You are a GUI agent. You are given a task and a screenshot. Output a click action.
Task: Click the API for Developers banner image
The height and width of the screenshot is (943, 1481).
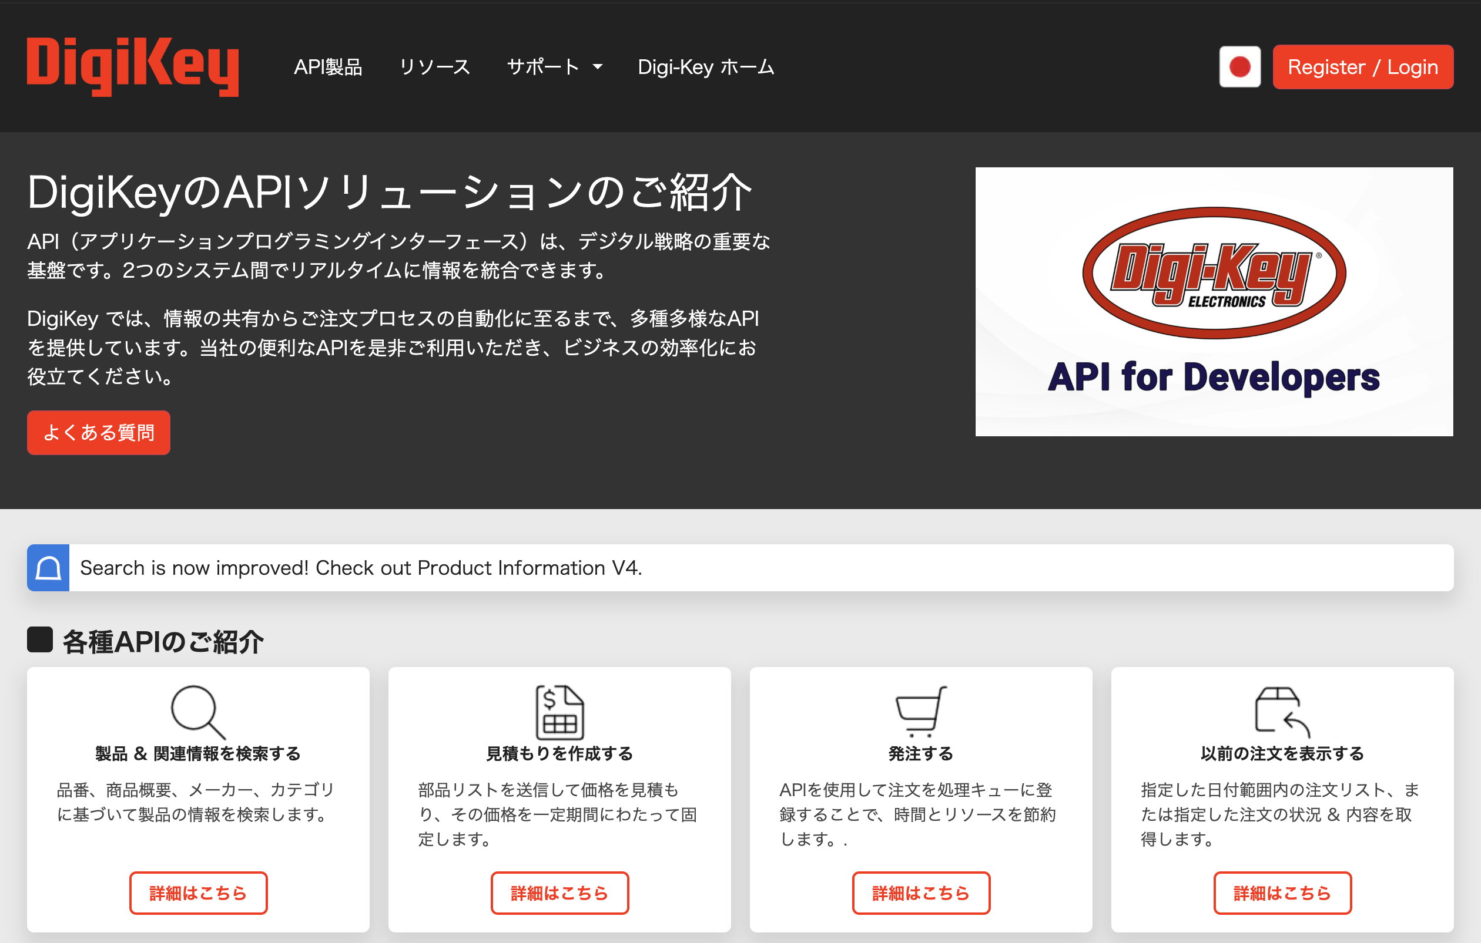(1214, 302)
